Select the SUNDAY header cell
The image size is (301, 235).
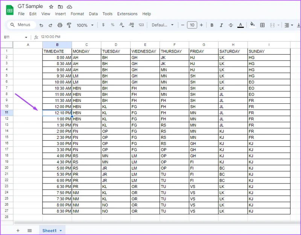269,51
